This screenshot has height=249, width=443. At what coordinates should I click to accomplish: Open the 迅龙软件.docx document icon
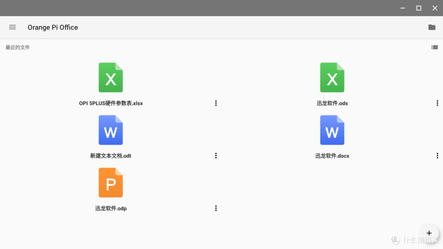point(332,130)
